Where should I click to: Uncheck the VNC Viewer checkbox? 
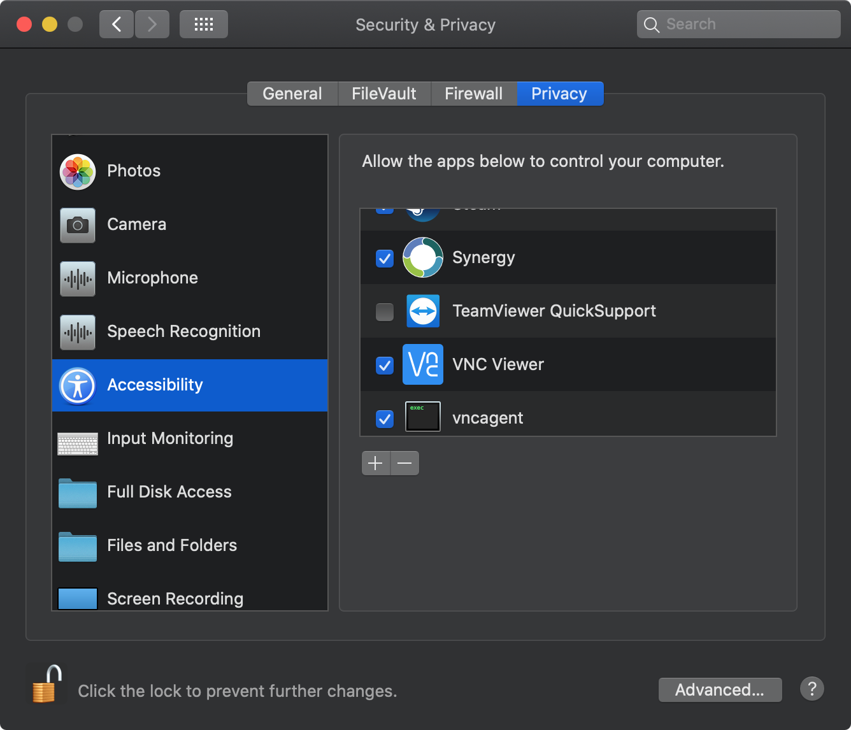tap(385, 366)
